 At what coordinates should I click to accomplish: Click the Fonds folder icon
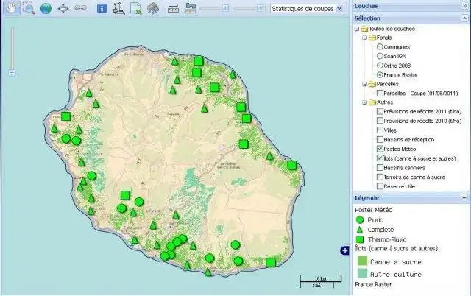coord(372,38)
